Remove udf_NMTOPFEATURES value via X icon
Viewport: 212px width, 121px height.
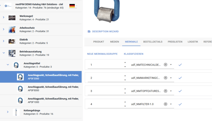165,91
